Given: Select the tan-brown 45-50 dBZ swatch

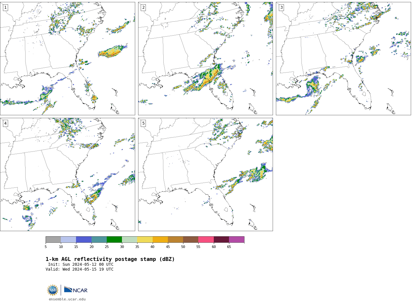Looking at the screenshot, I should 175,240.
